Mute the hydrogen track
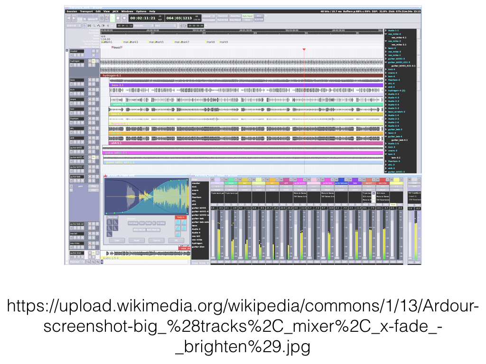Image resolution: width=486 pixels, height=364 pixels. (x=93, y=61)
